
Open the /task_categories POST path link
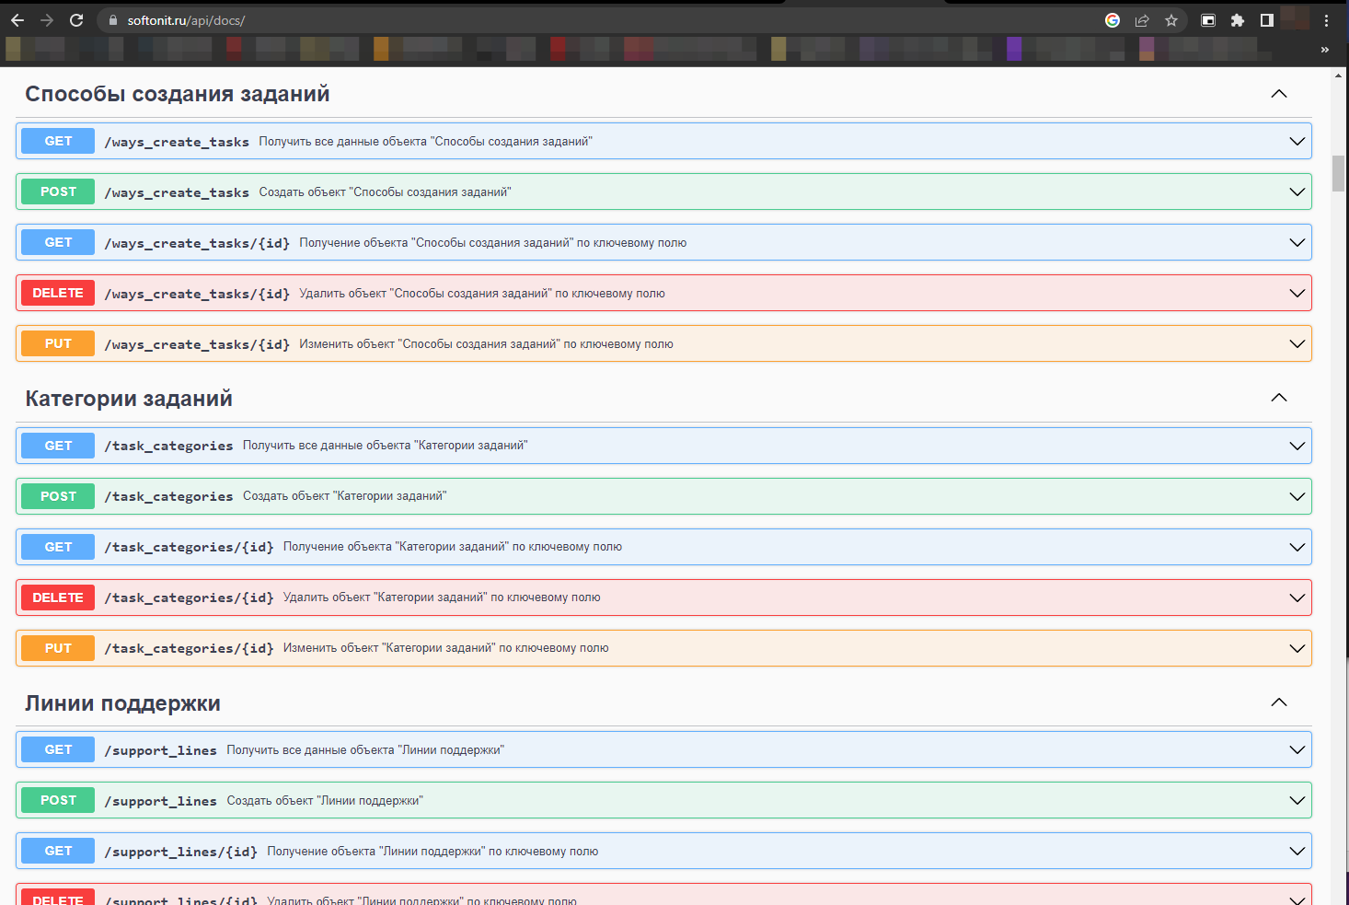coord(168,496)
